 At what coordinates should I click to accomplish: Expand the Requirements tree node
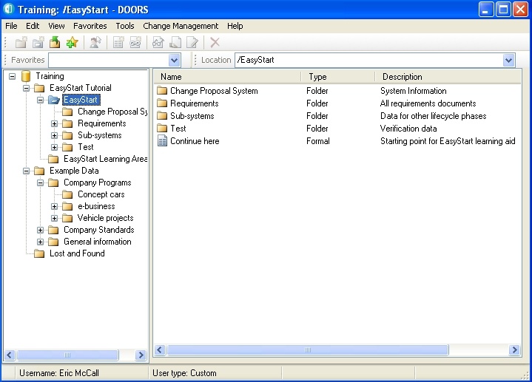pyautogui.click(x=54, y=123)
